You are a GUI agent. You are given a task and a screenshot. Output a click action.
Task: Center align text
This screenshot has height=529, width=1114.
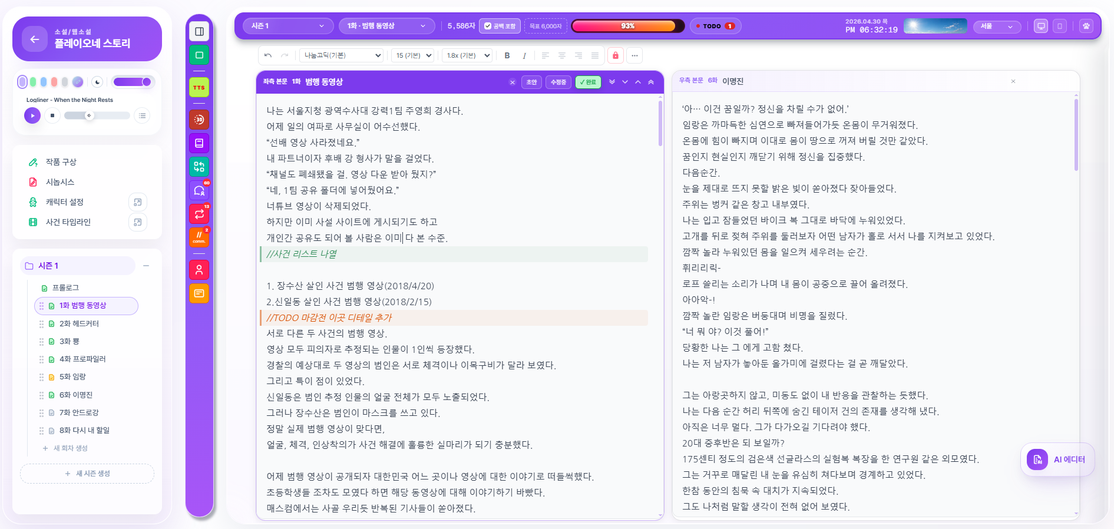(562, 55)
